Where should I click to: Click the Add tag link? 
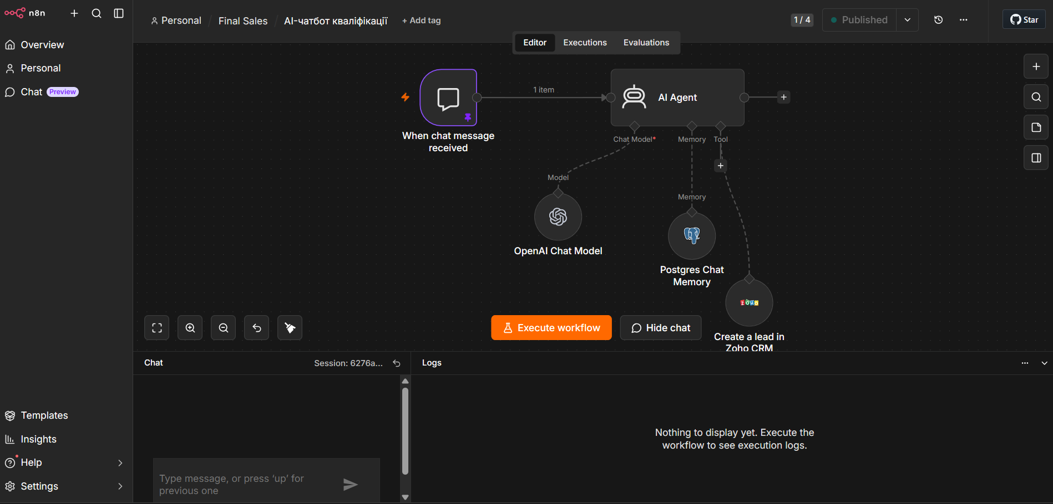pos(422,20)
